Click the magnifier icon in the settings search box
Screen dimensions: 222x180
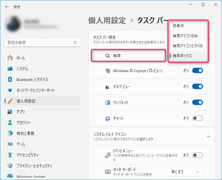[75, 43]
